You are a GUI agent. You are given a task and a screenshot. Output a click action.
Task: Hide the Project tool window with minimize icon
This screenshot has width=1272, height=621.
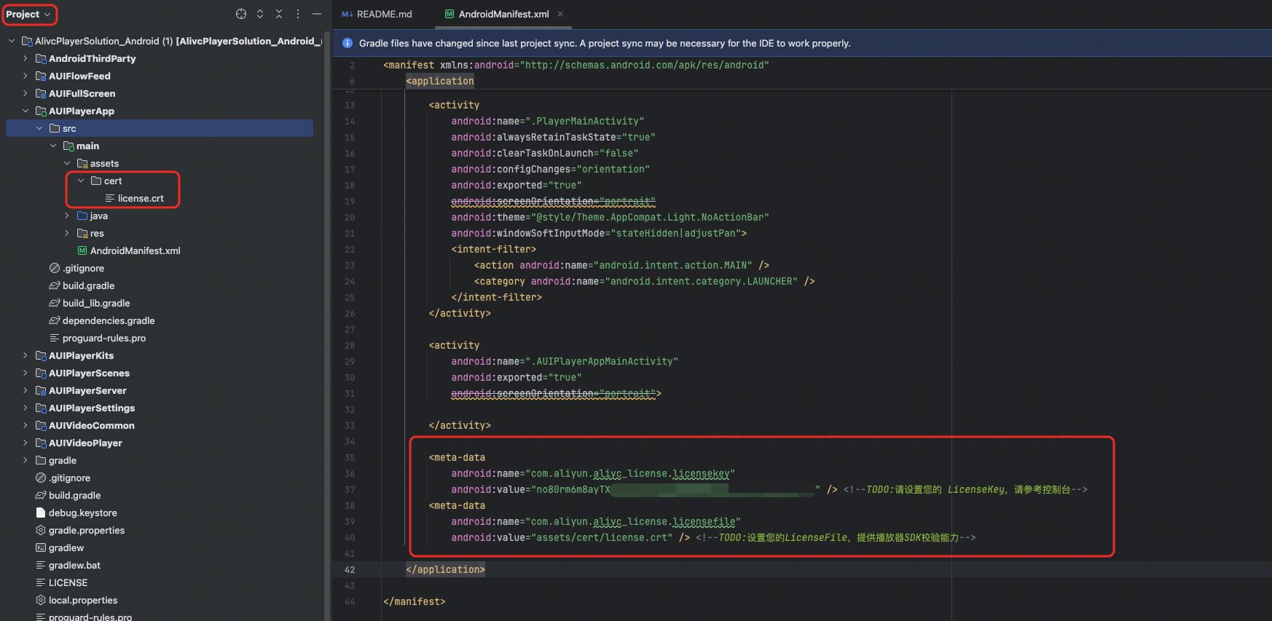[317, 14]
